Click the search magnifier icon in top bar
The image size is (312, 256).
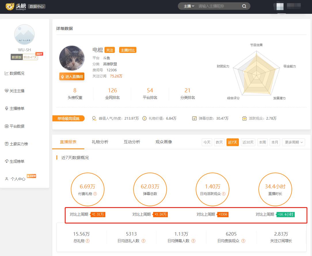(244, 6)
